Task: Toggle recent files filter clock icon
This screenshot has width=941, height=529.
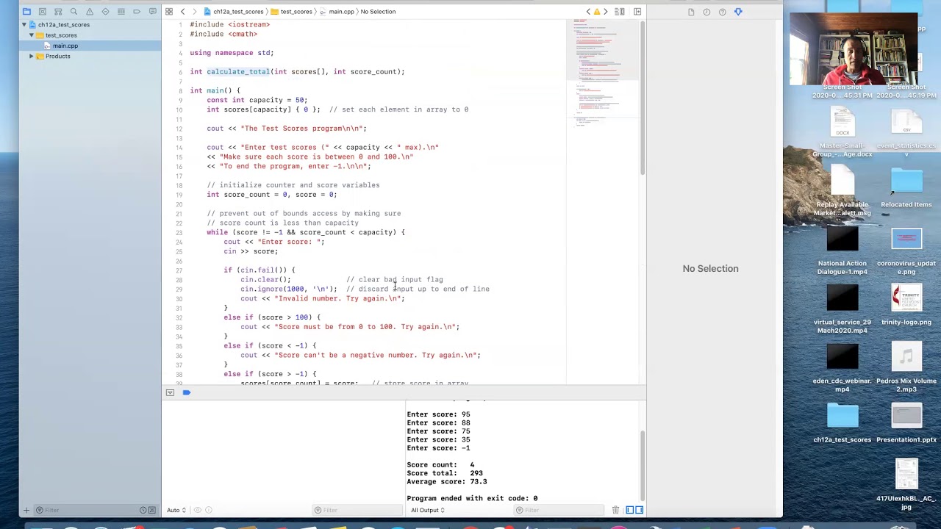Action: 143,510
